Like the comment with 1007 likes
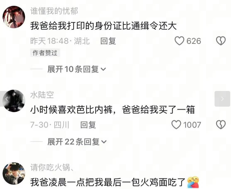Image resolution: width=231 pixels, height=189 pixels. click(x=176, y=125)
